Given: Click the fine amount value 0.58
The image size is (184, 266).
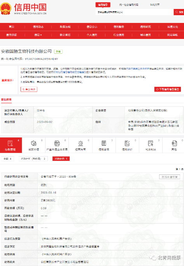Looking at the screenshot, I should pyautogui.click(x=44, y=208).
